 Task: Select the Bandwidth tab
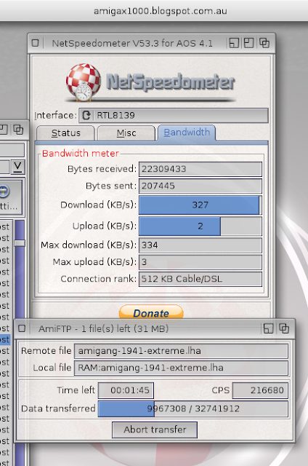pyautogui.click(x=187, y=133)
